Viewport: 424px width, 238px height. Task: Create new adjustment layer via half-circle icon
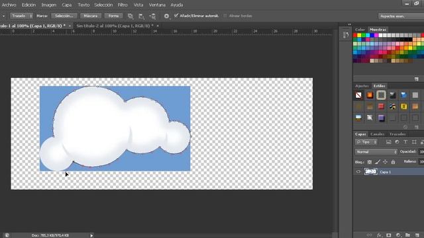point(398,235)
